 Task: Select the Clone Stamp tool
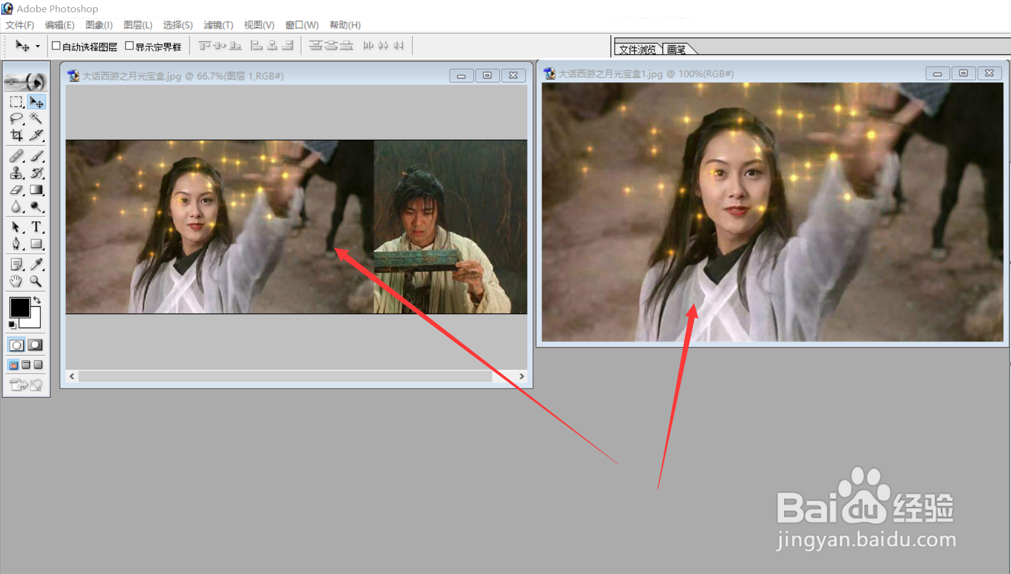(16, 173)
